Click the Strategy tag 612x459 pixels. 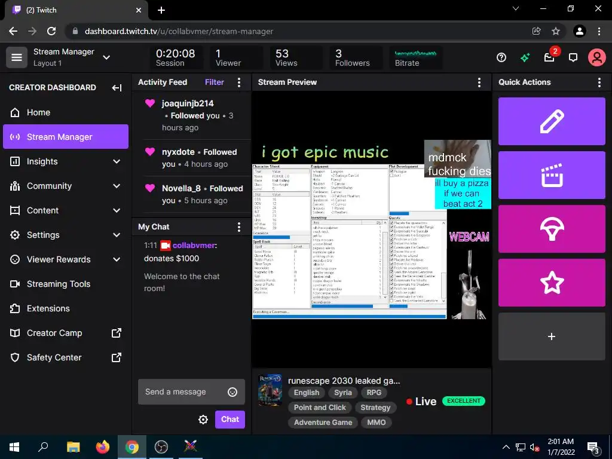pos(375,408)
